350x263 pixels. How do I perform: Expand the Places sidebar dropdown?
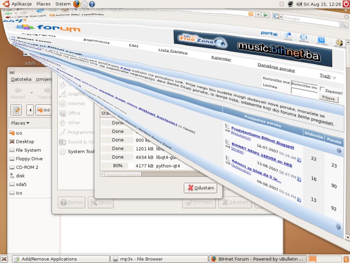tap(21, 123)
